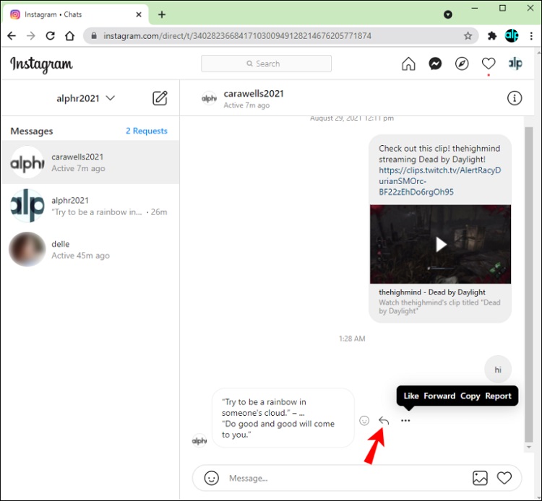Open the Messenger direct inbox icon
542x501 pixels.
[x=435, y=64]
